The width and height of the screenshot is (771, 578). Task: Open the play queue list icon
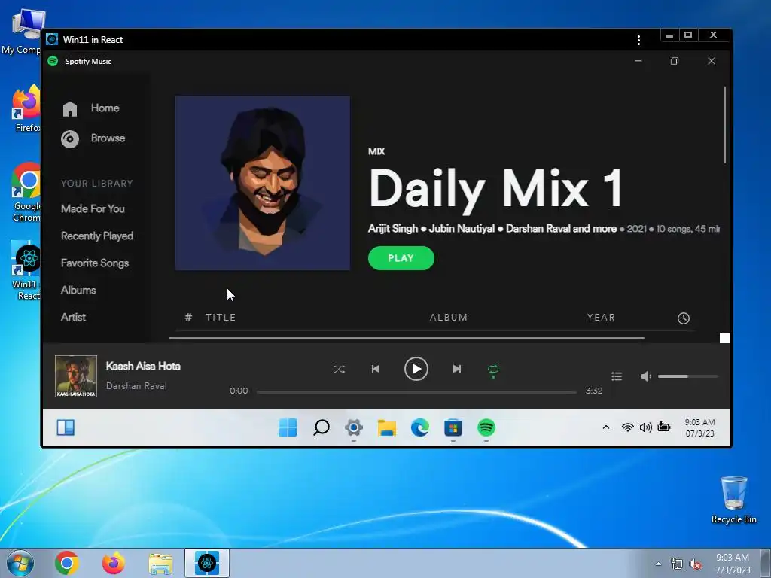tap(617, 376)
